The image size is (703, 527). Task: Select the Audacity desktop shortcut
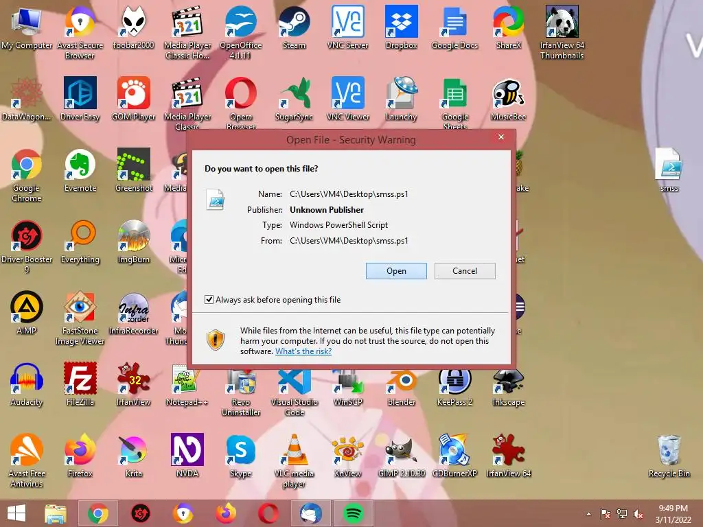(27, 384)
